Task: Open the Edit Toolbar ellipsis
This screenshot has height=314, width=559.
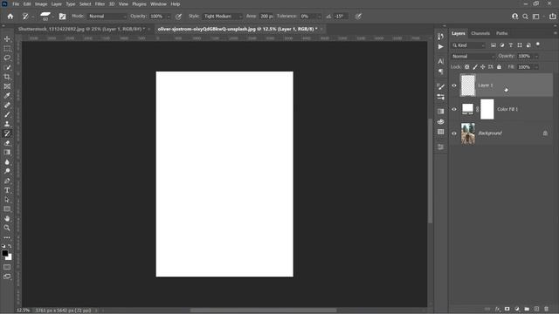Action: coord(7,237)
